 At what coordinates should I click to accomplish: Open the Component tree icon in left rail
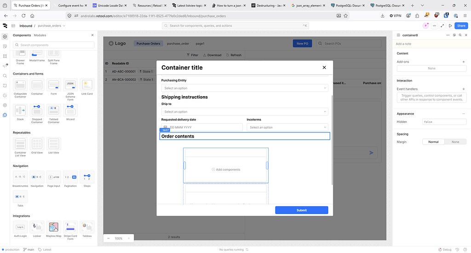coord(5,56)
